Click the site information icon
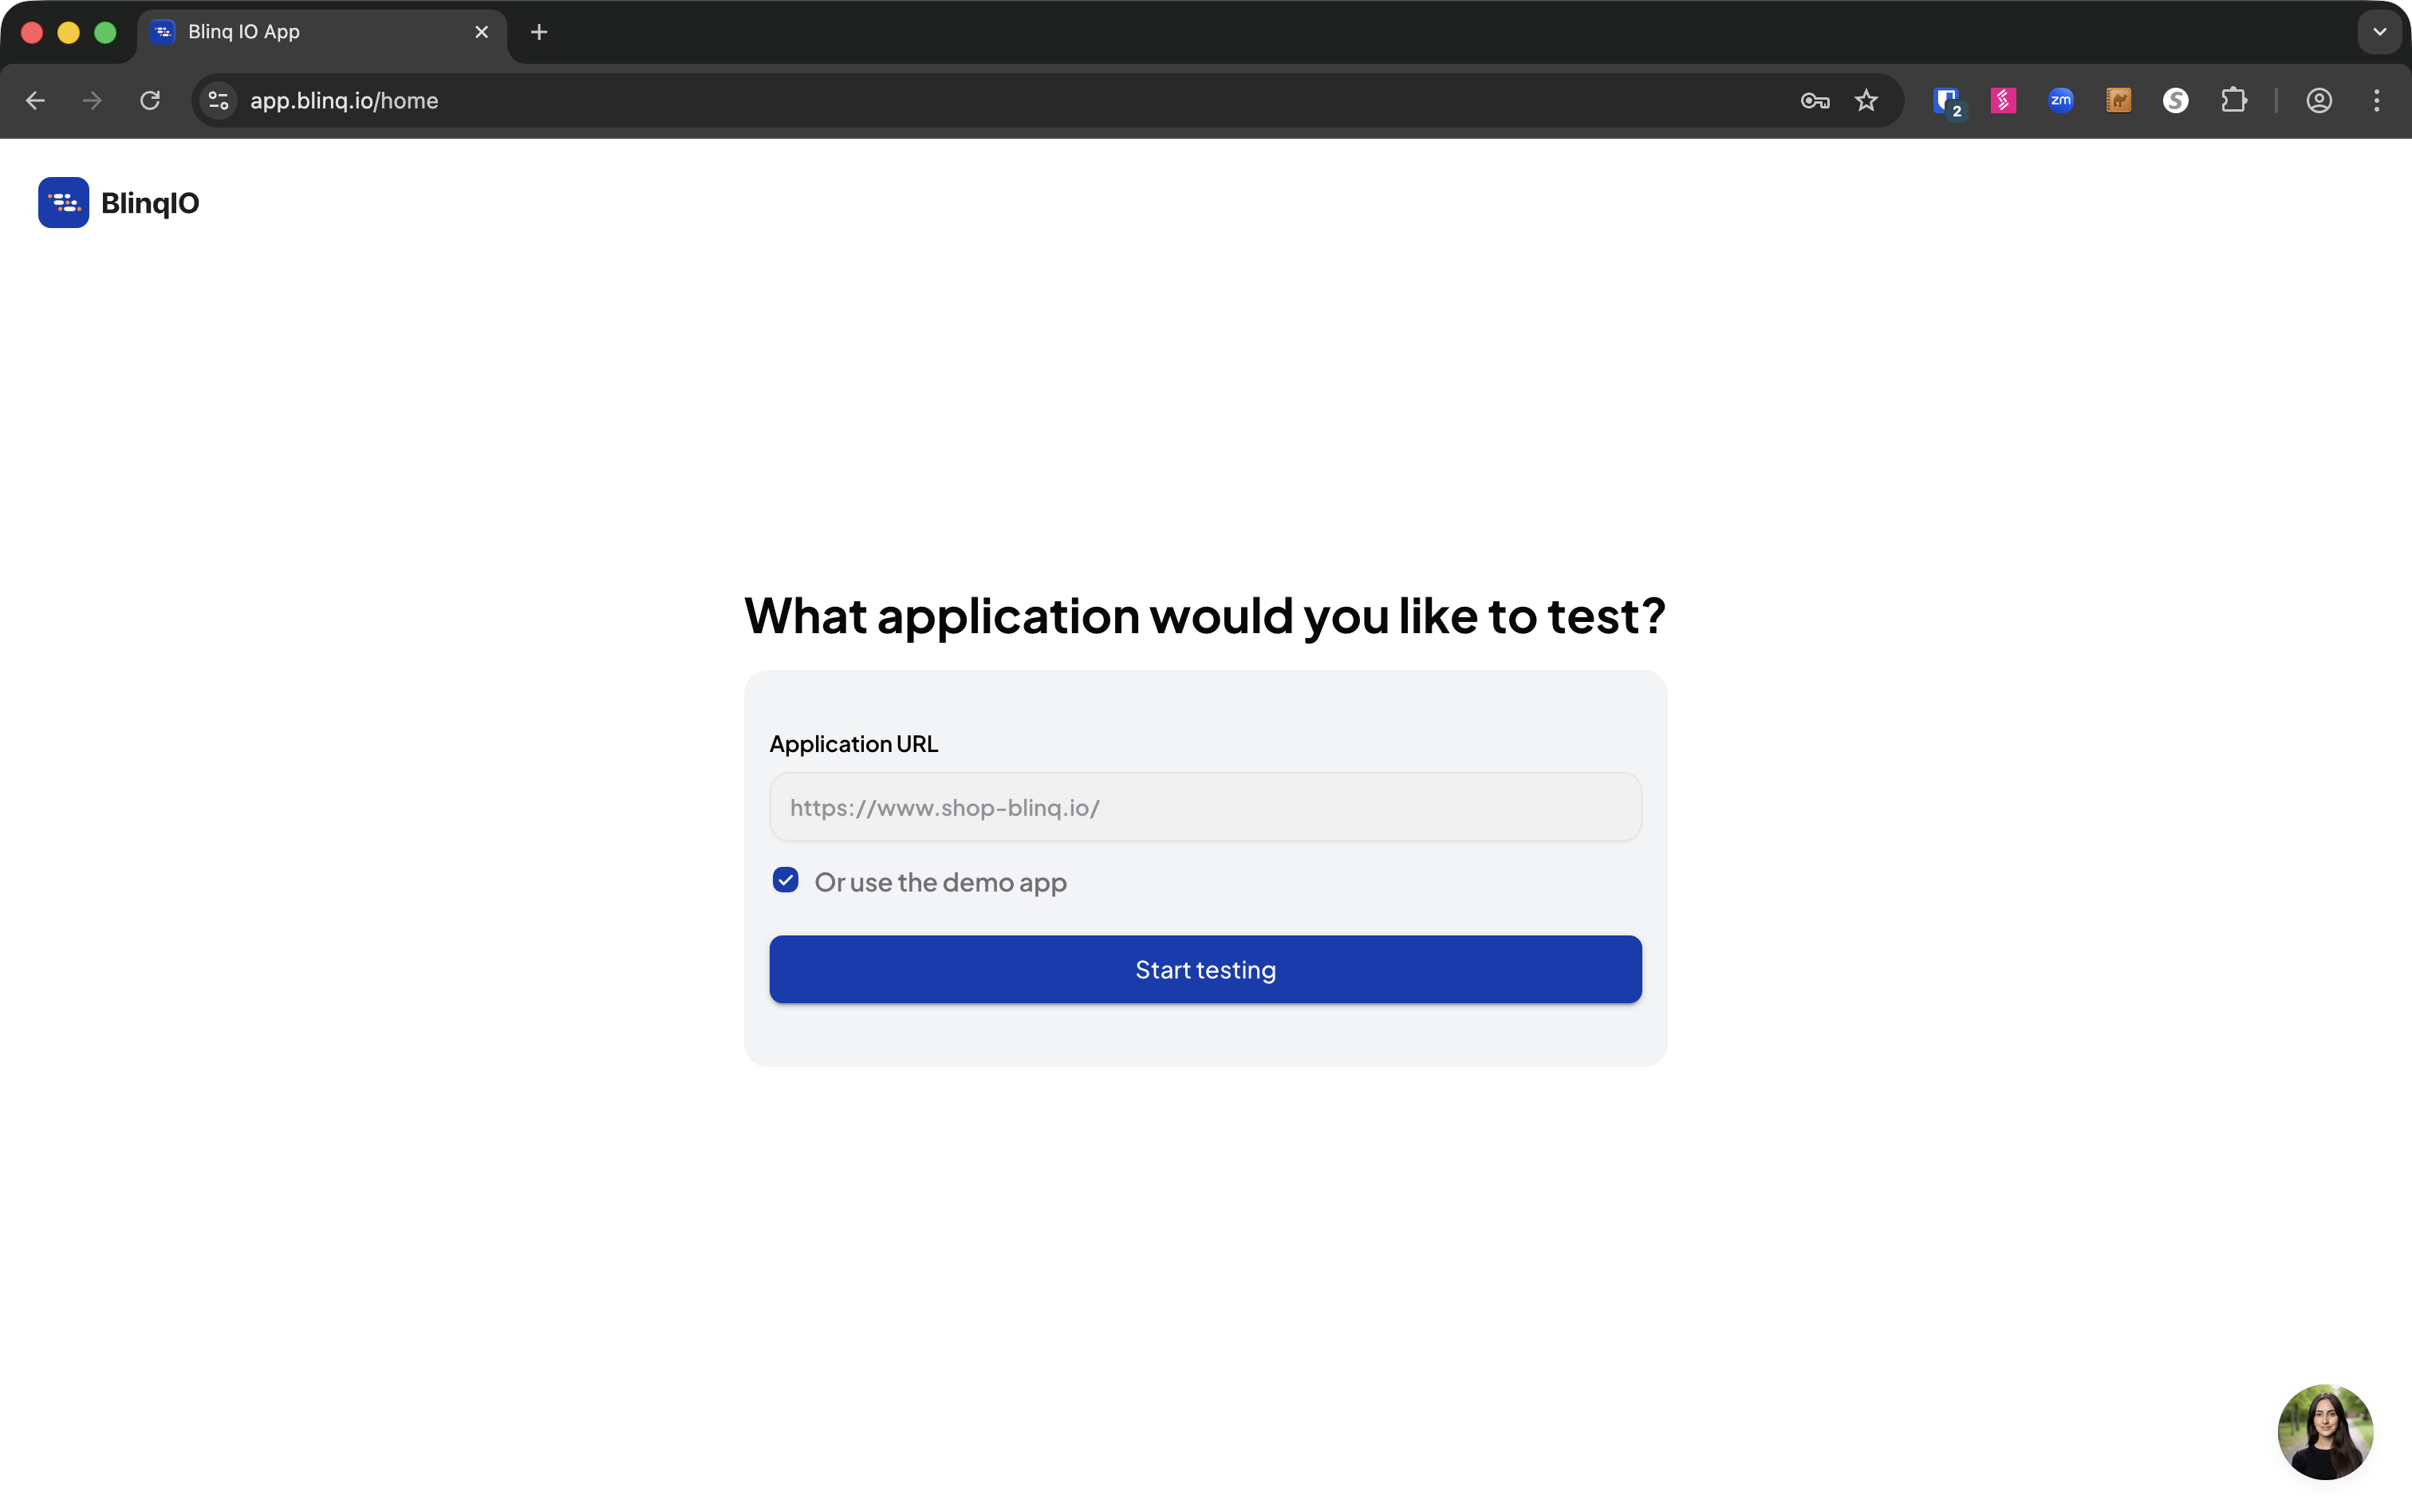 [x=219, y=101]
